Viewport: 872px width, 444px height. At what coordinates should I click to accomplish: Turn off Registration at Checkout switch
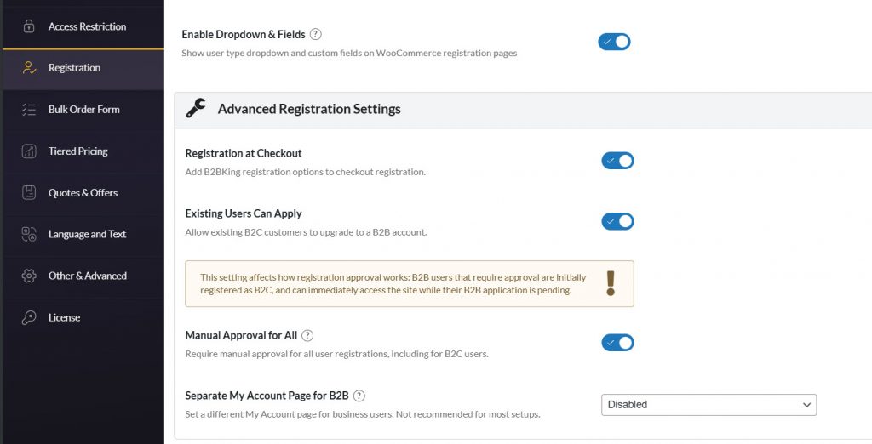tap(617, 161)
